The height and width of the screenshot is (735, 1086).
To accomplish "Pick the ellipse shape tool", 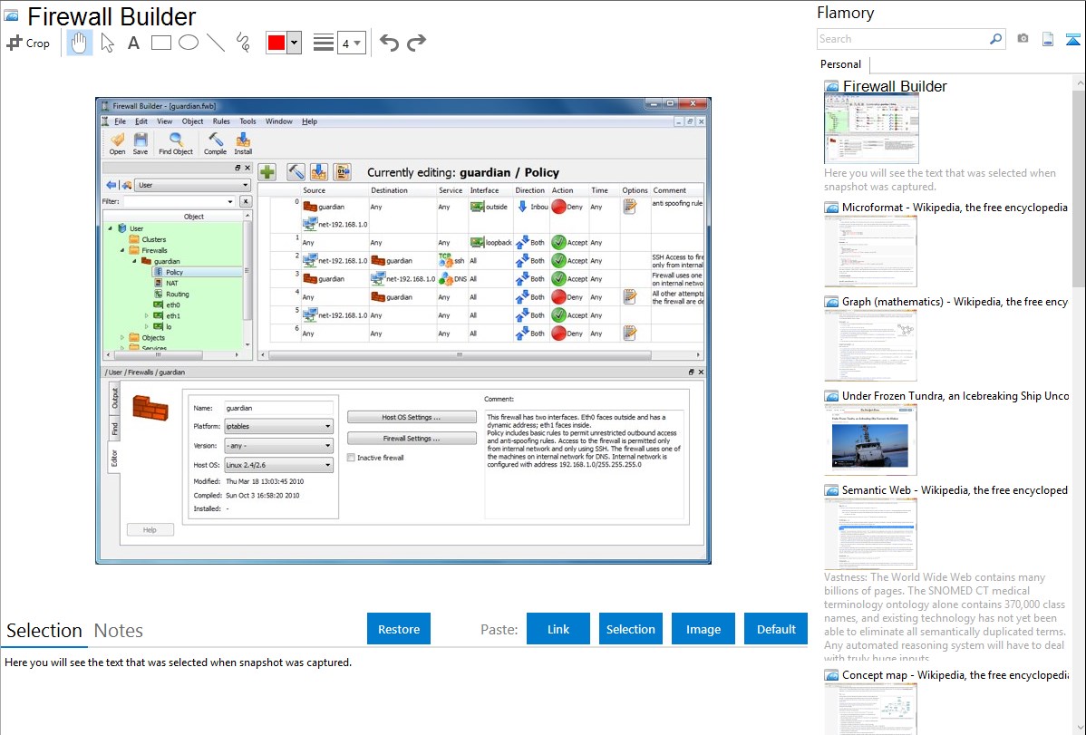I will pos(189,43).
